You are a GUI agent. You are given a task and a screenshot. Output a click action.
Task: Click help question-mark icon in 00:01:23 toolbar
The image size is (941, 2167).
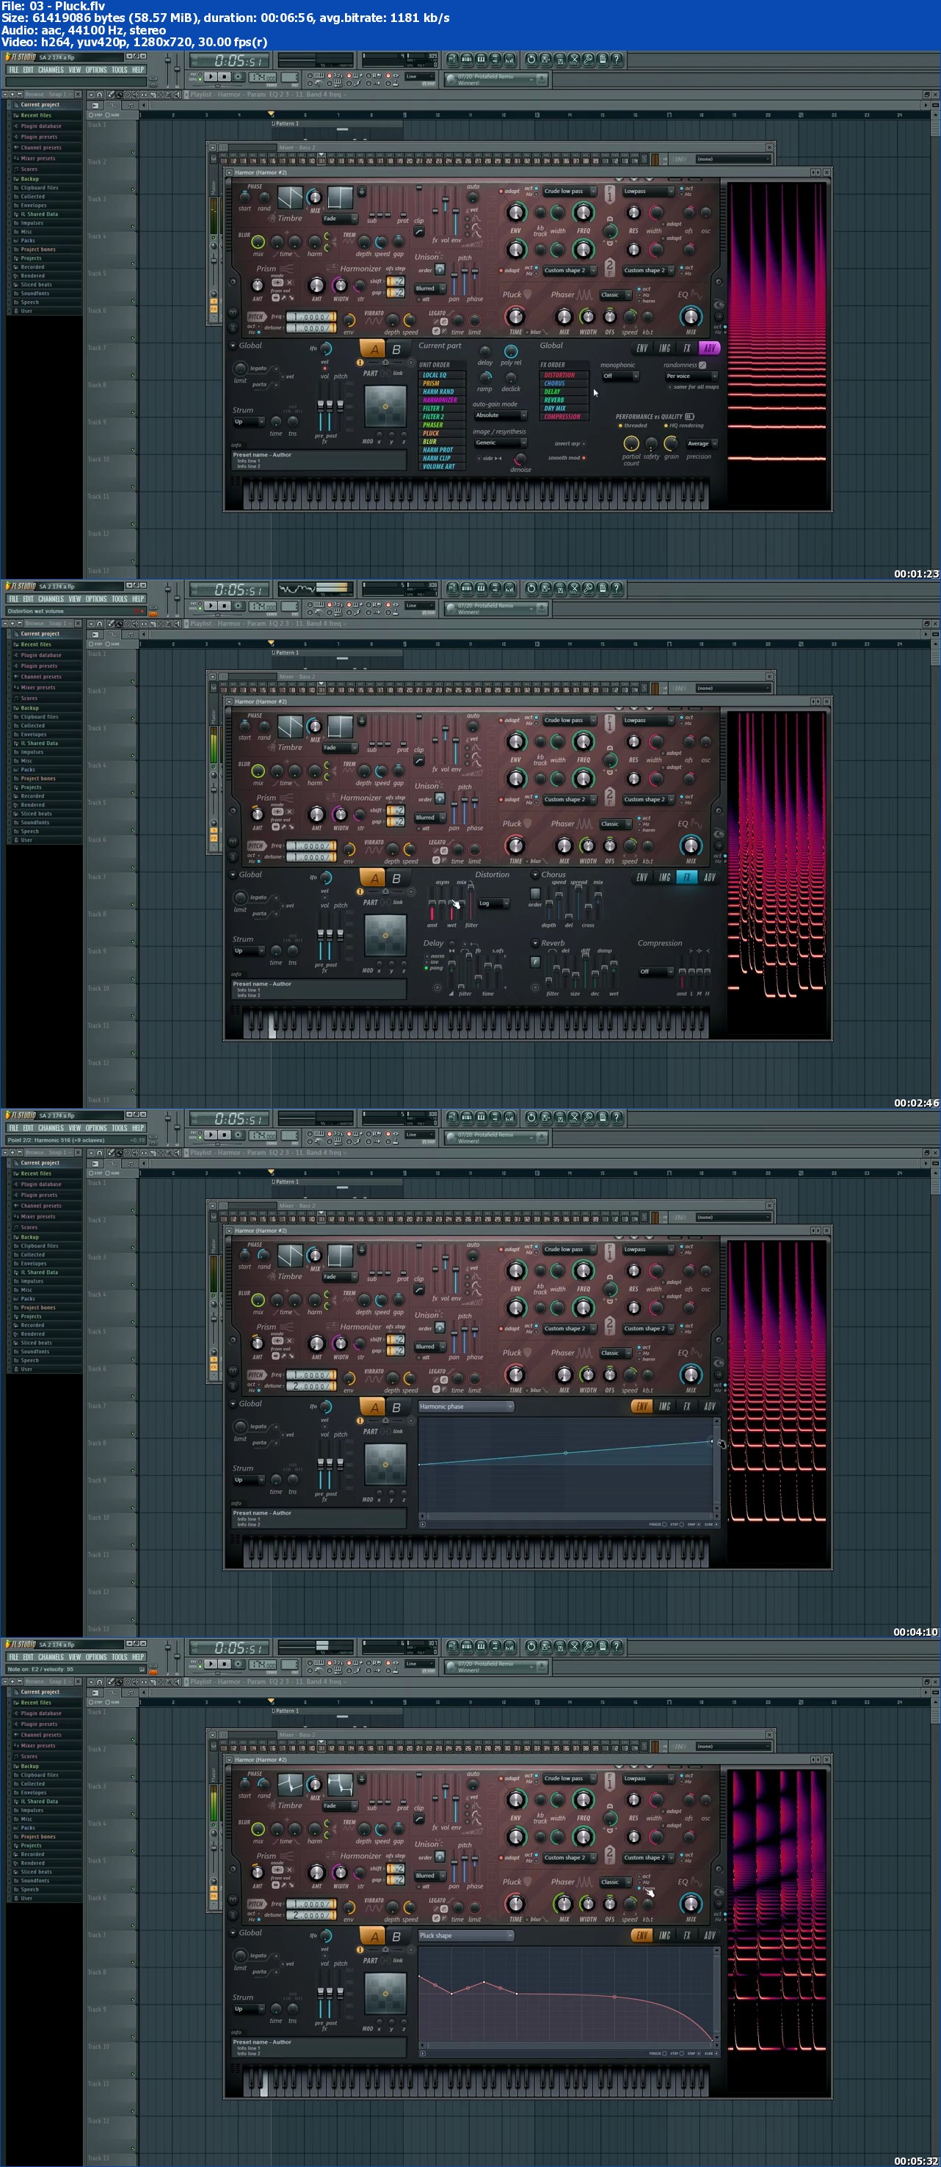617,59
